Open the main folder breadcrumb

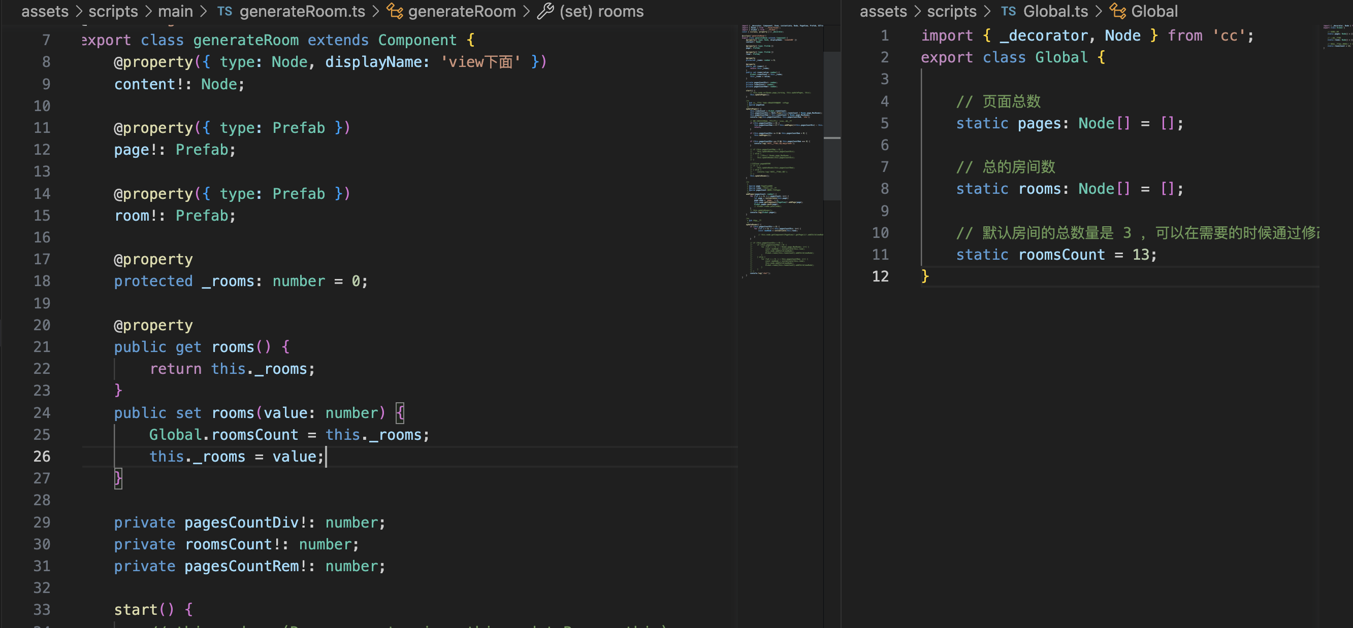pyautogui.click(x=175, y=11)
